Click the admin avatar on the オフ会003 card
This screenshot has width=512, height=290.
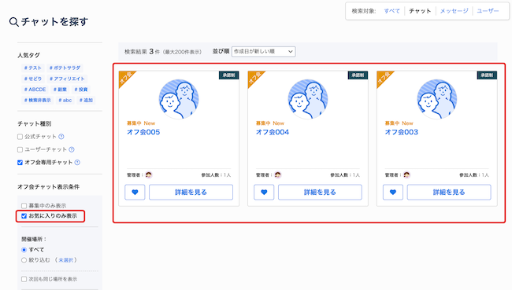pos(406,175)
